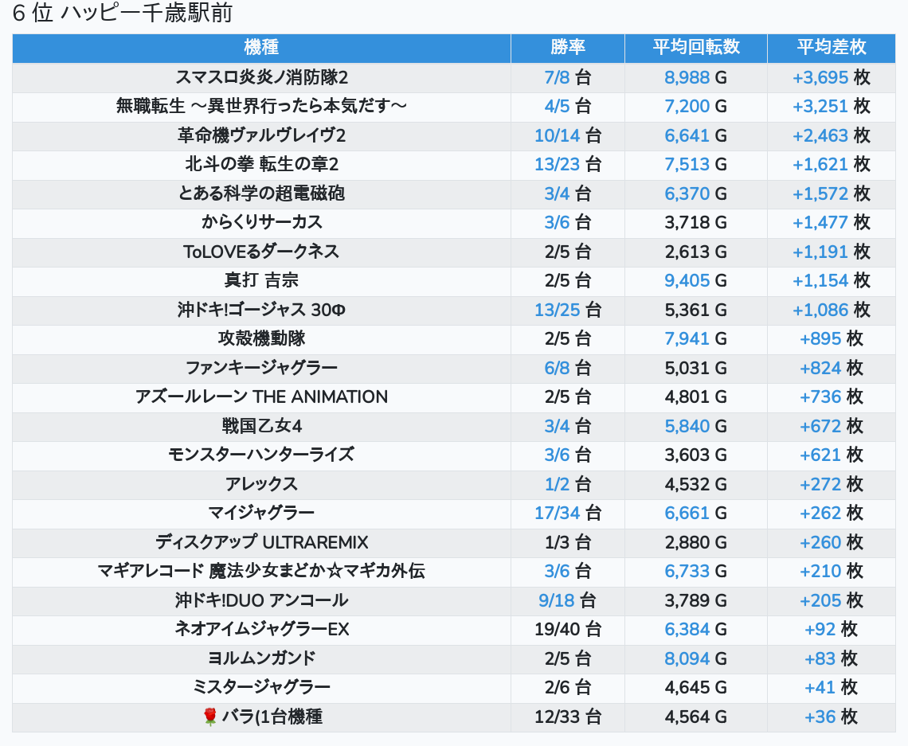908x746 pixels.
Task: Click the +3,695 枚 average difference value
Action: click(831, 77)
